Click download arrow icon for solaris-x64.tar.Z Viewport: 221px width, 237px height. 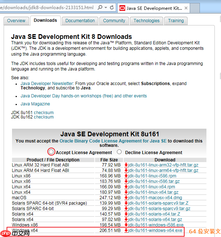126,214
